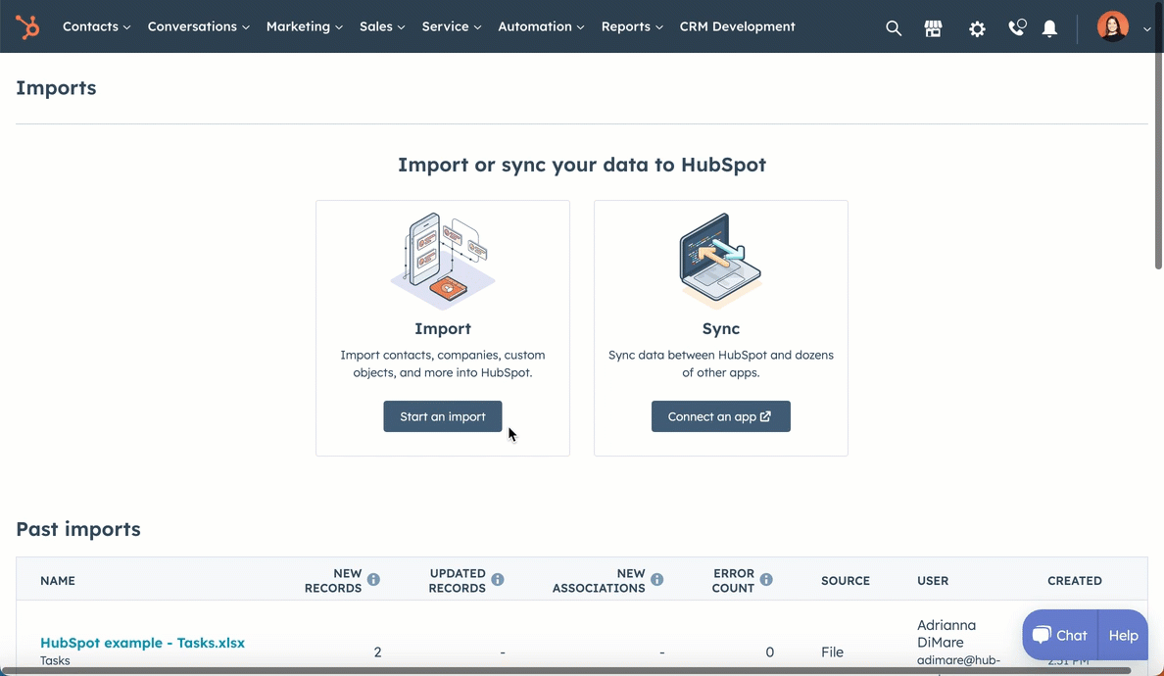The height and width of the screenshot is (676, 1164).
Task: Expand the Contacts menu
Action: (96, 26)
